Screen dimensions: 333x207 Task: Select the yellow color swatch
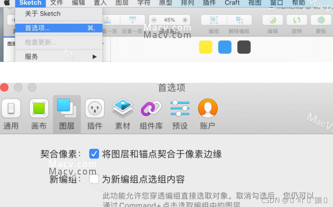205,47
